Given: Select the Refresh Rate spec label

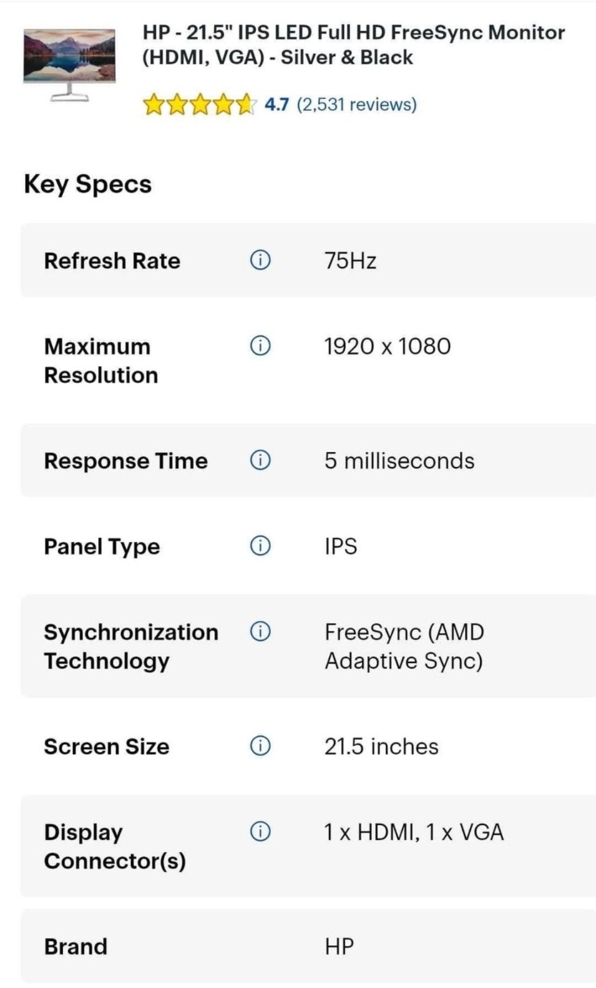Looking at the screenshot, I should coord(112,261).
